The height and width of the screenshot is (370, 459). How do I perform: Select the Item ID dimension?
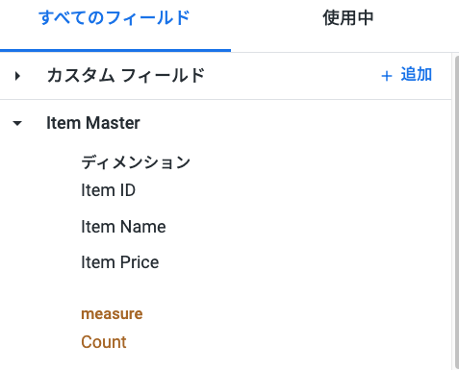[108, 190]
